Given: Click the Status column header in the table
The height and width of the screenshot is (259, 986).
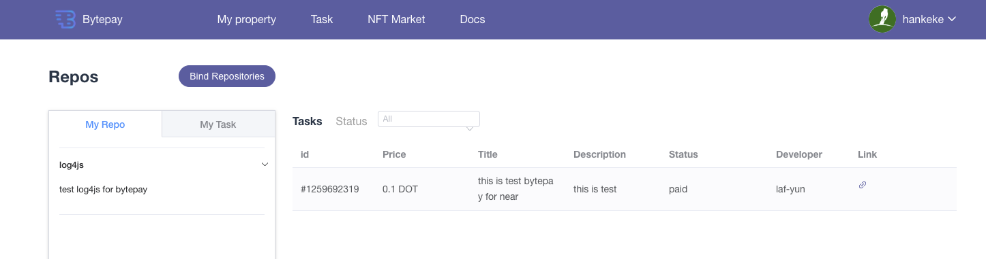Looking at the screenshot, I should 683,154.
